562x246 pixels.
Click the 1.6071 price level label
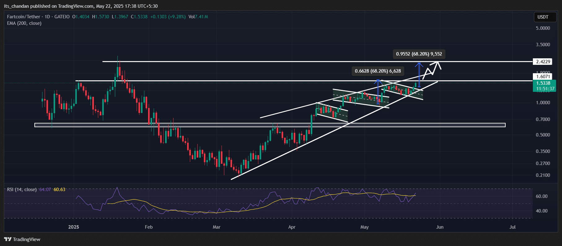[543, 76]
